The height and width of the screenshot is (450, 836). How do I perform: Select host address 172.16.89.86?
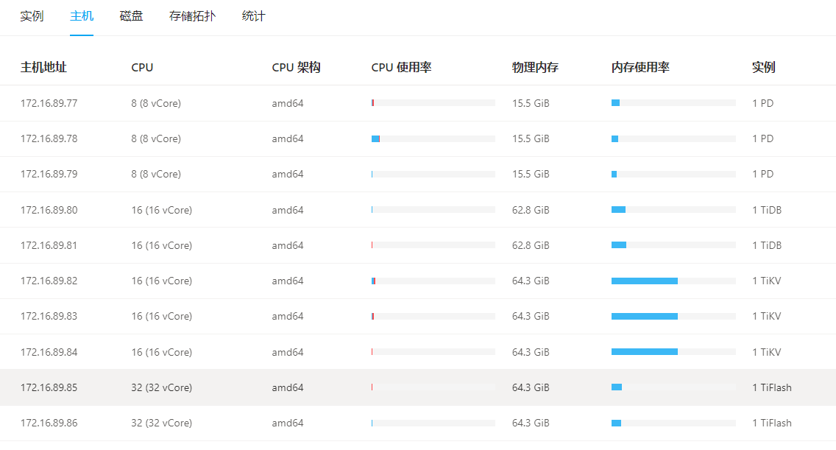[49, 423]
